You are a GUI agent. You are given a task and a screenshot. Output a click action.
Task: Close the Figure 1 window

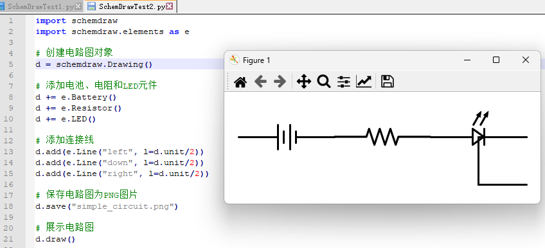(x=526, y=60)
